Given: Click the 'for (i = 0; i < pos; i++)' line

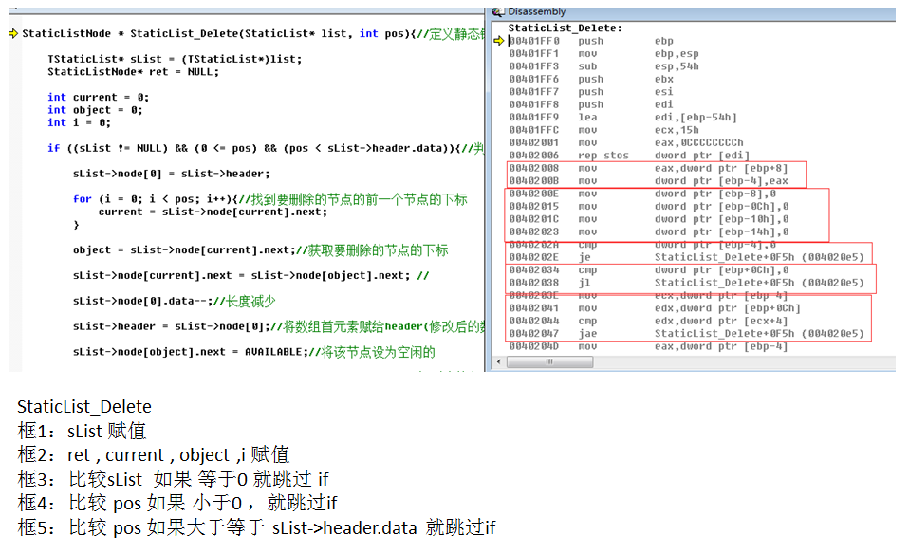Looking at the screenshot, I should pos(270,199).
